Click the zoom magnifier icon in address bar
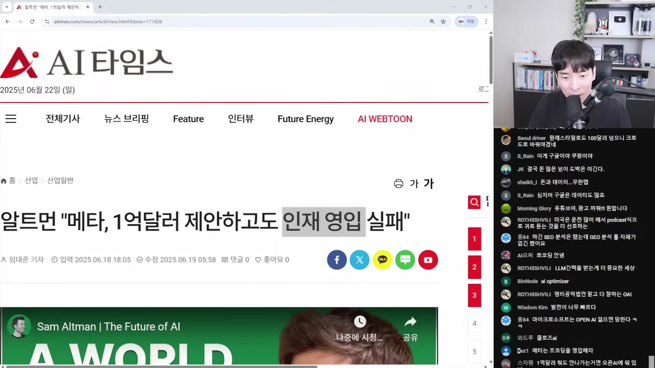Screen dimensions: 655x368 [x=432, y=21]
